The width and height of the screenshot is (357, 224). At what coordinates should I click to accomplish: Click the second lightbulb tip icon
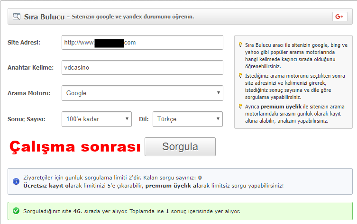coord(240,76)
